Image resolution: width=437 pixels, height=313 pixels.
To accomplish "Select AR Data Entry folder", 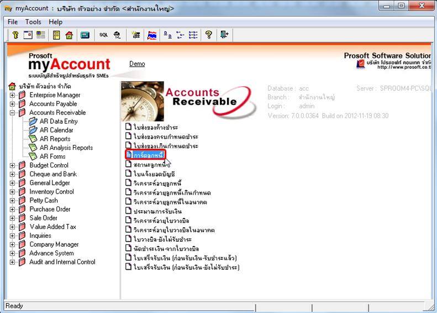I will pos(59,121).
